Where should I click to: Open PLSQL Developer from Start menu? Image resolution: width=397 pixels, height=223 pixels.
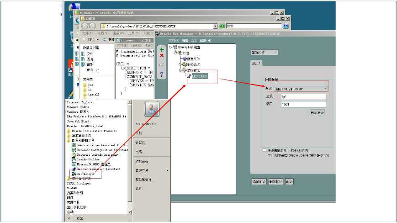[79, 183]
